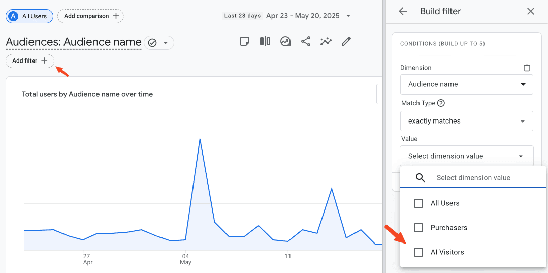Check the AI Visitors checkbox
The image size is (548, 273).
[x=418, y=252]
